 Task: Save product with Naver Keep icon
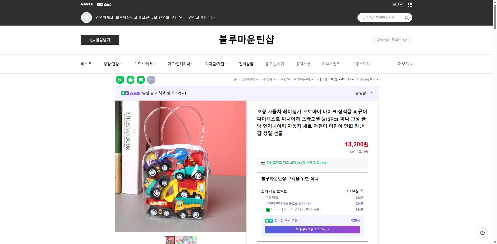pyautogui.click(x=141, y=80)
